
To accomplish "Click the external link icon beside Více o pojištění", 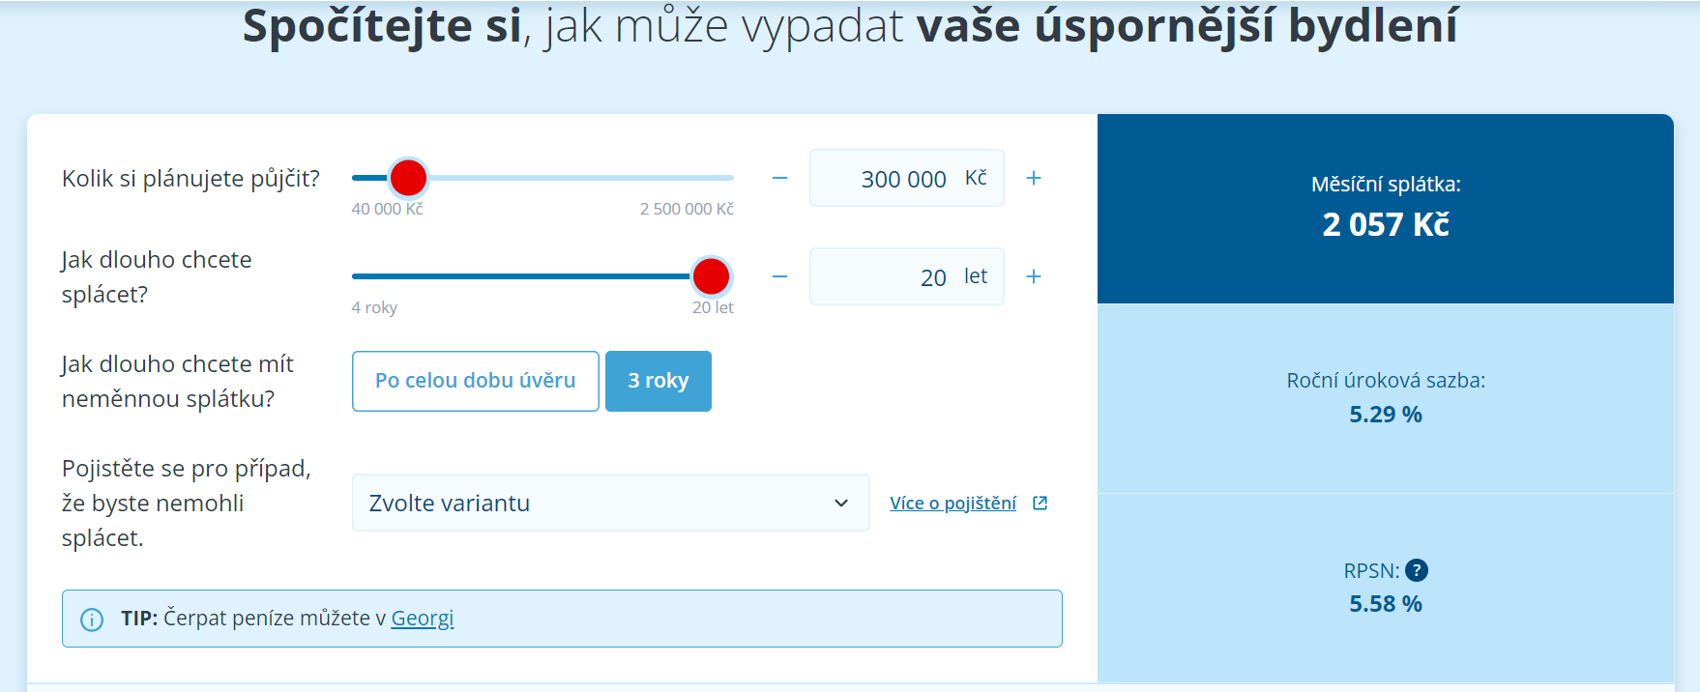I will pyautogui.click(x=1041, y=504).
